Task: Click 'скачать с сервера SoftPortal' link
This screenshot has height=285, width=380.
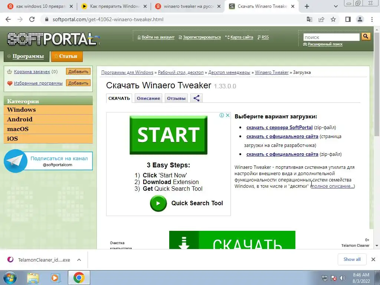Action: (279, 128)
